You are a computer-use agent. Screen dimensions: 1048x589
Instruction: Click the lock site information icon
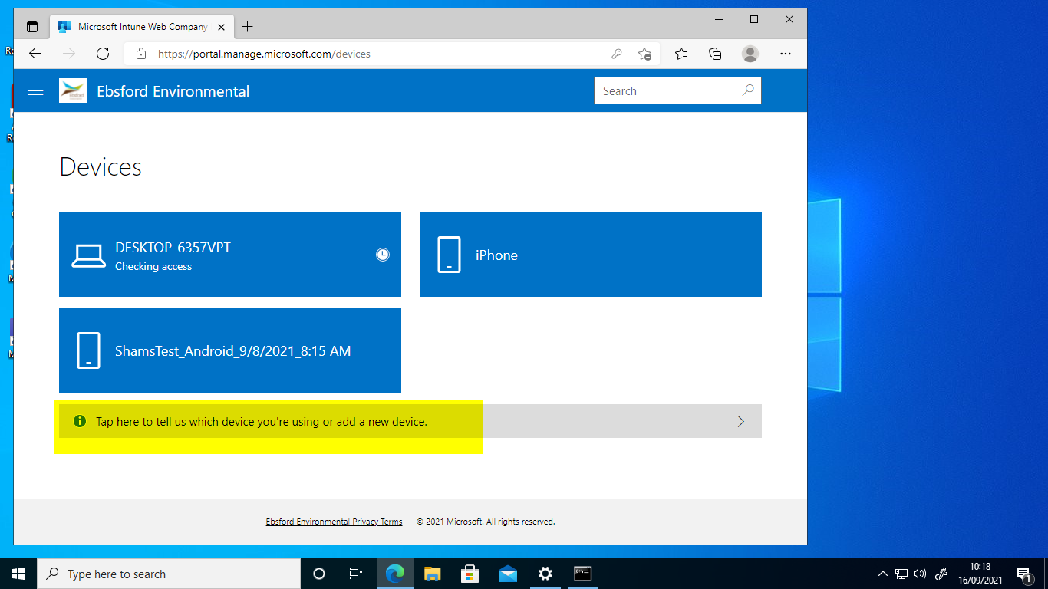(x=140, y=54)
